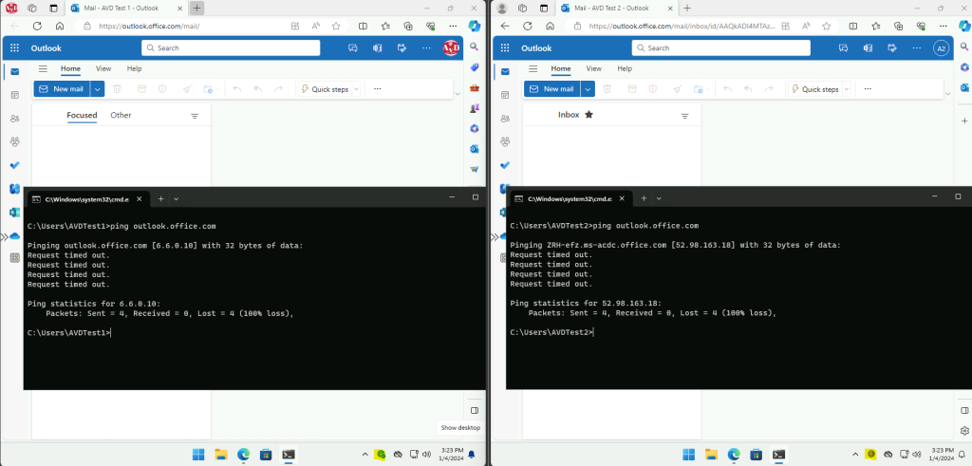Click Show desktop tooltip in AVD Test 1
The width and height of the screenshot is (972, 466).
[x=460, y=428]
